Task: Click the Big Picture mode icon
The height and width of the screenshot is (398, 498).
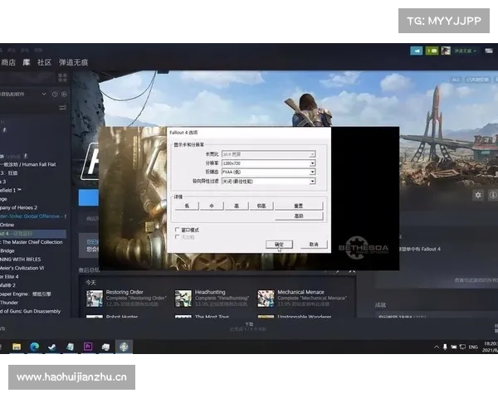Action: [x=489, y=51]
